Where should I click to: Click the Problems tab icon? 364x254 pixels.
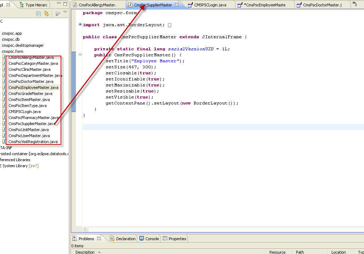point(75,238)
